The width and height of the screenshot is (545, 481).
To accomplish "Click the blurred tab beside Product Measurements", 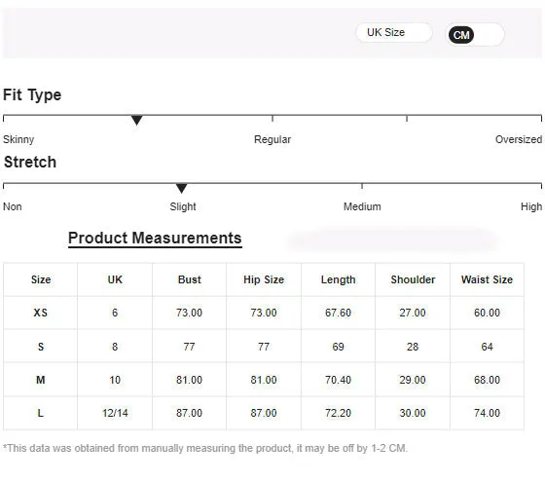I will [x=393, y=240].
